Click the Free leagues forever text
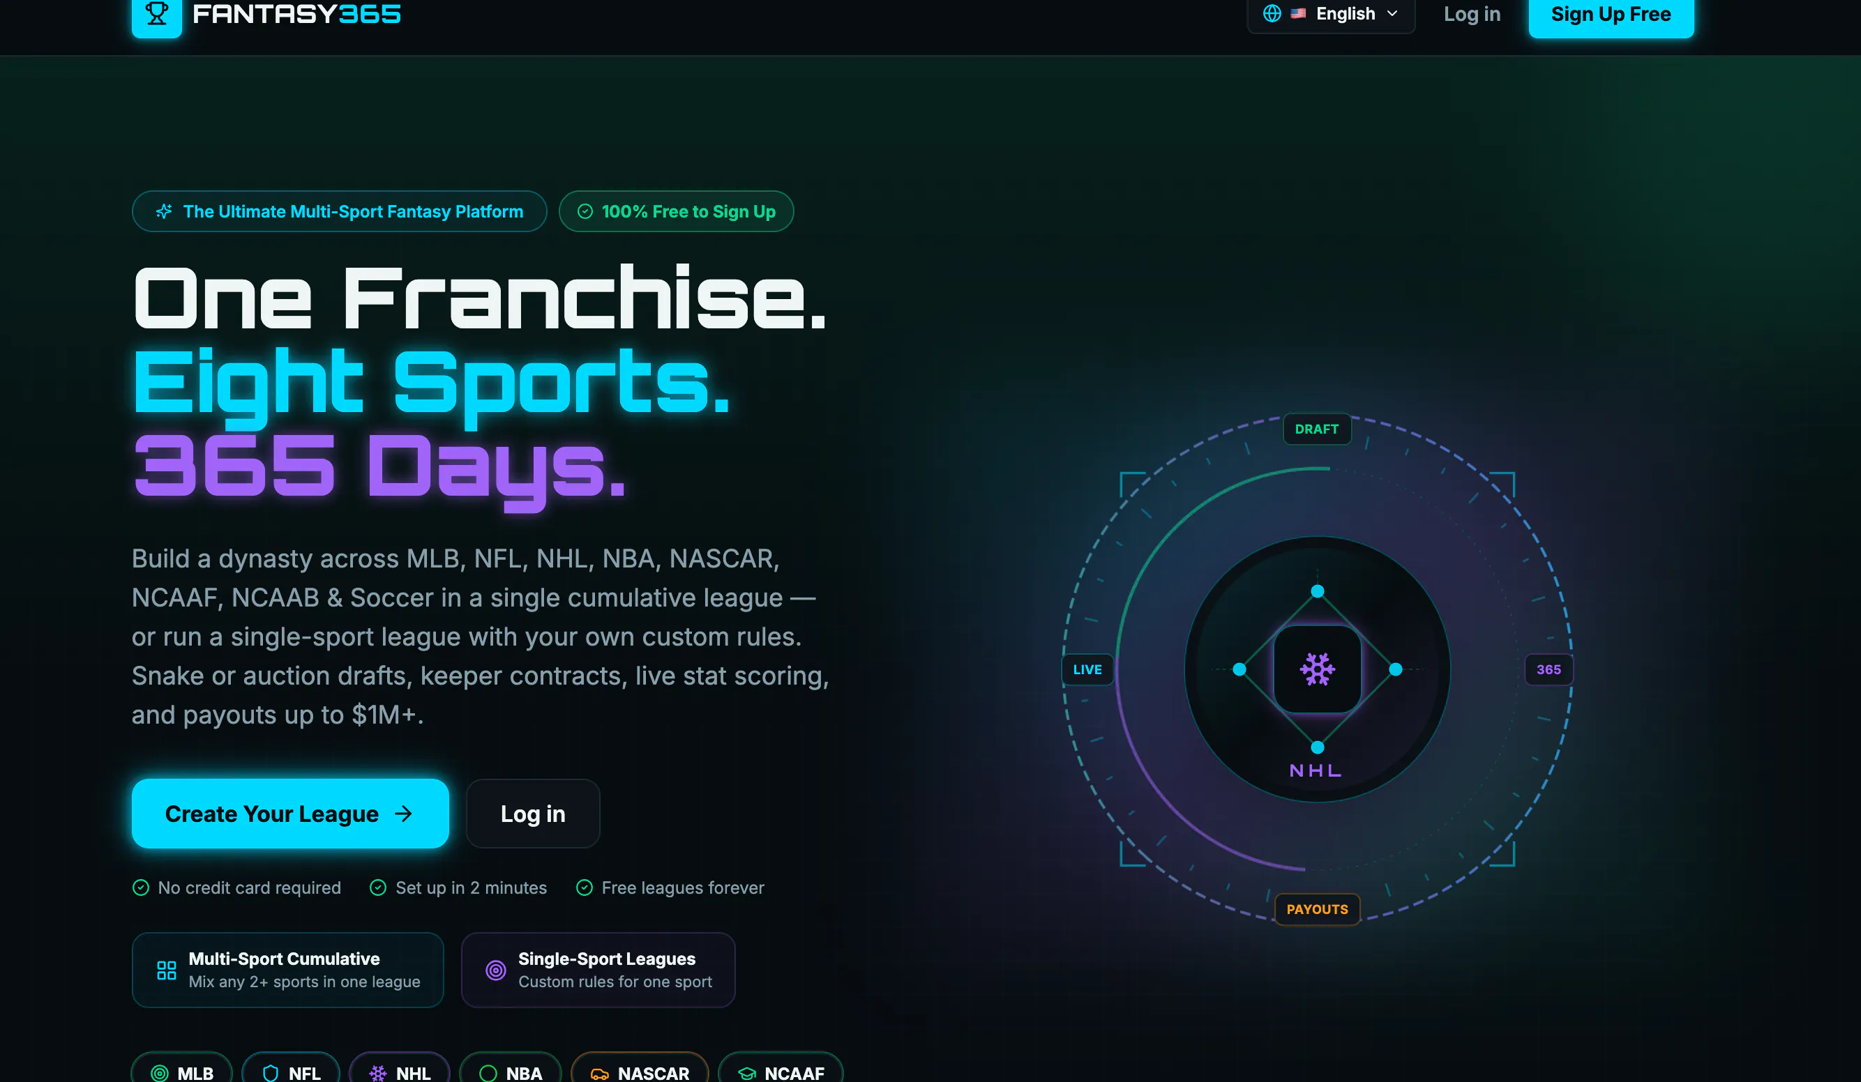Image resolution: width=1861 pixels, height=1082 pixels. pos(683,887)
